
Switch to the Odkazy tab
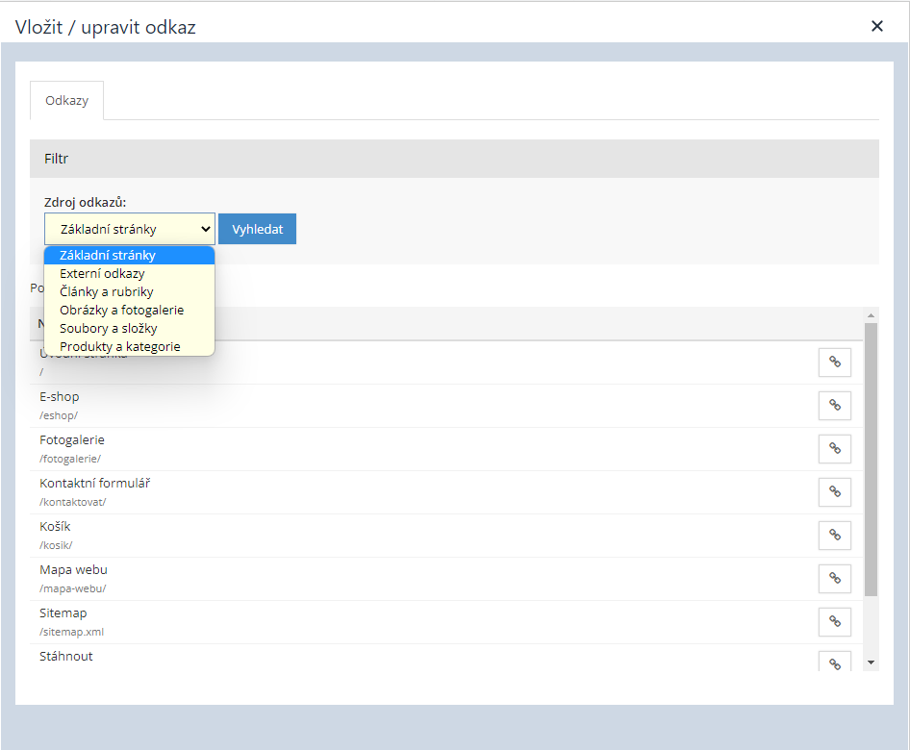pyautogui.click(x=66, y=100)
